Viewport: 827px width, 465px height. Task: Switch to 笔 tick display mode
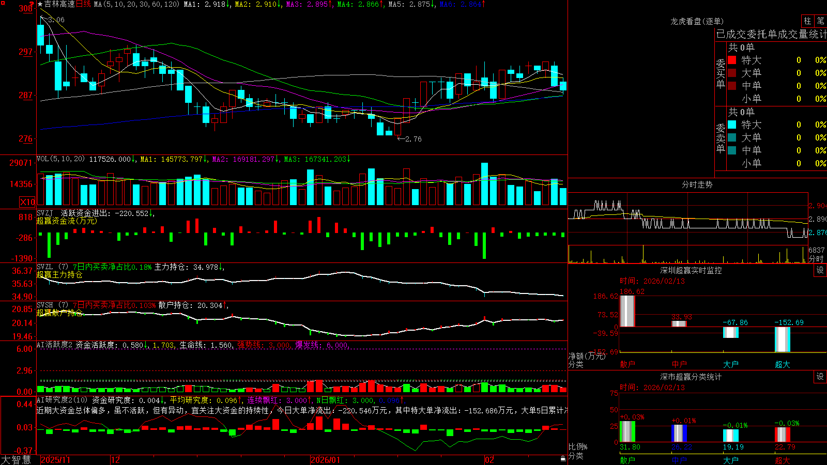click(x=821, y=21)
